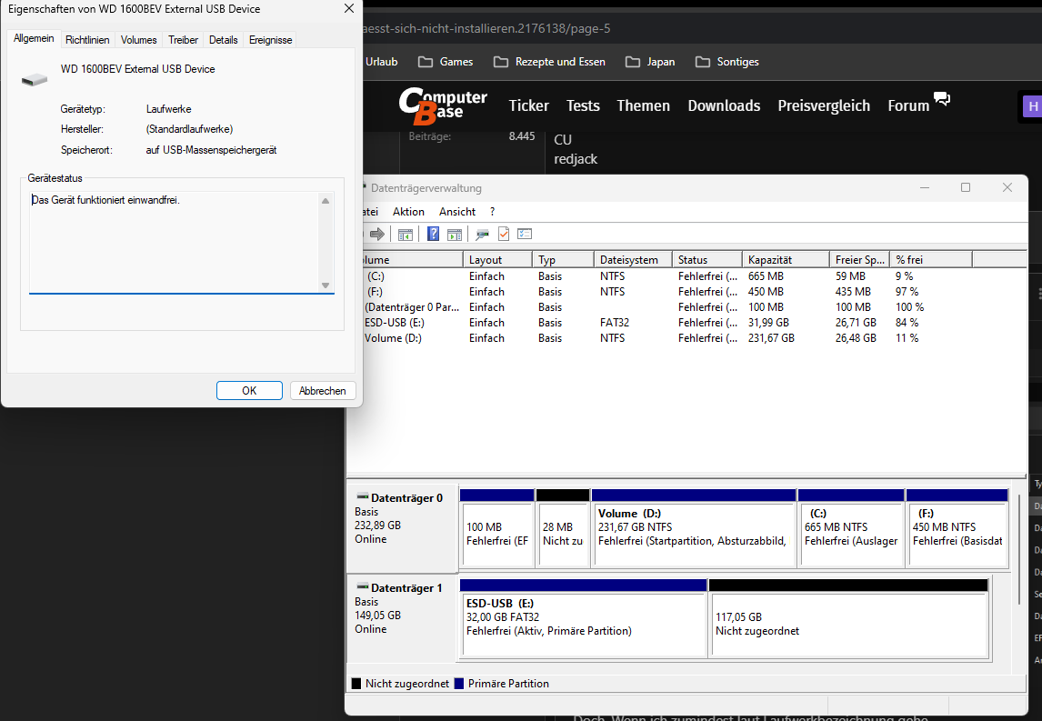Click the ComputerBase logo
Screen dimensions: 1042x721
[x=443, y=106]
